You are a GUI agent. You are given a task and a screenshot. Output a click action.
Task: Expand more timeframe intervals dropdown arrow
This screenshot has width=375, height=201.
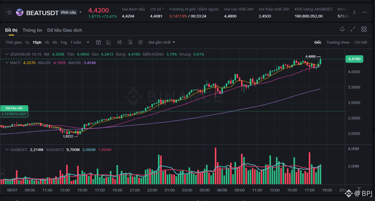click(88, 42)
